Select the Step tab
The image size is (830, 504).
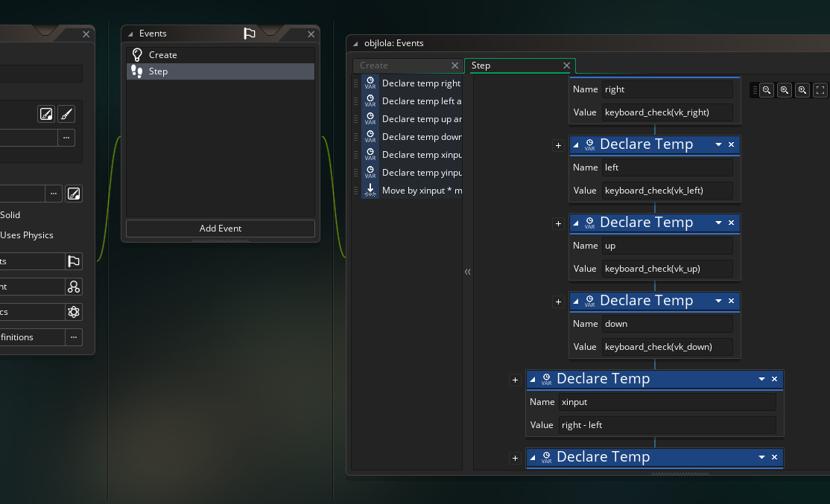520,66
